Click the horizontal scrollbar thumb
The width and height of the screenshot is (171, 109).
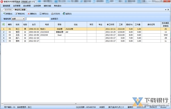pyautogui.click(x=76, y=104)
